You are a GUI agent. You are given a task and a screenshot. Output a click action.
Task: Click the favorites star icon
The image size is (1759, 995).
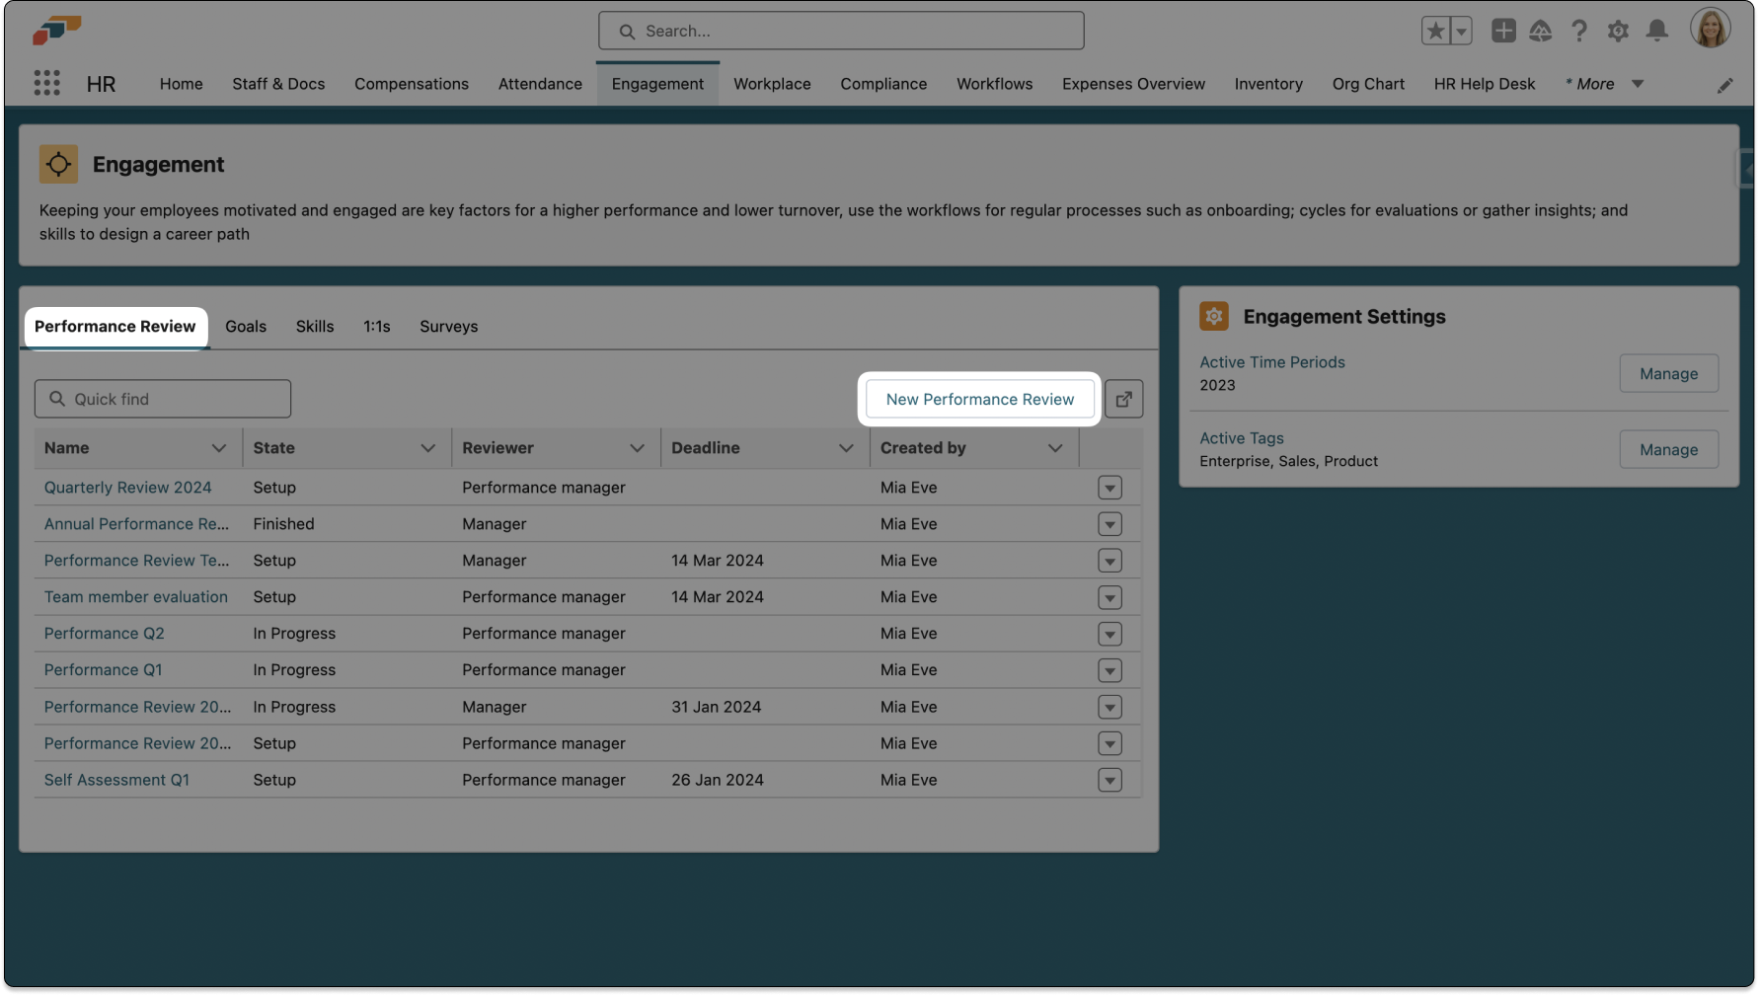[1435, 31]
